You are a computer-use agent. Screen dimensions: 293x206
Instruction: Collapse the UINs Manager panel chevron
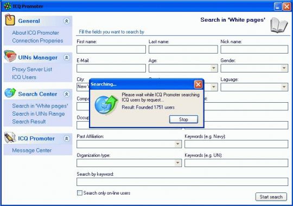(67, 57)
